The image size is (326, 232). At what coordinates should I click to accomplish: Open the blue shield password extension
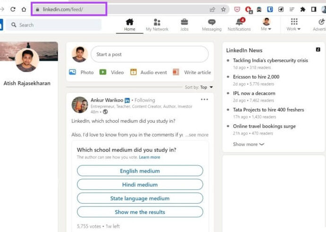pyautogui.click(x=270, y=9)
